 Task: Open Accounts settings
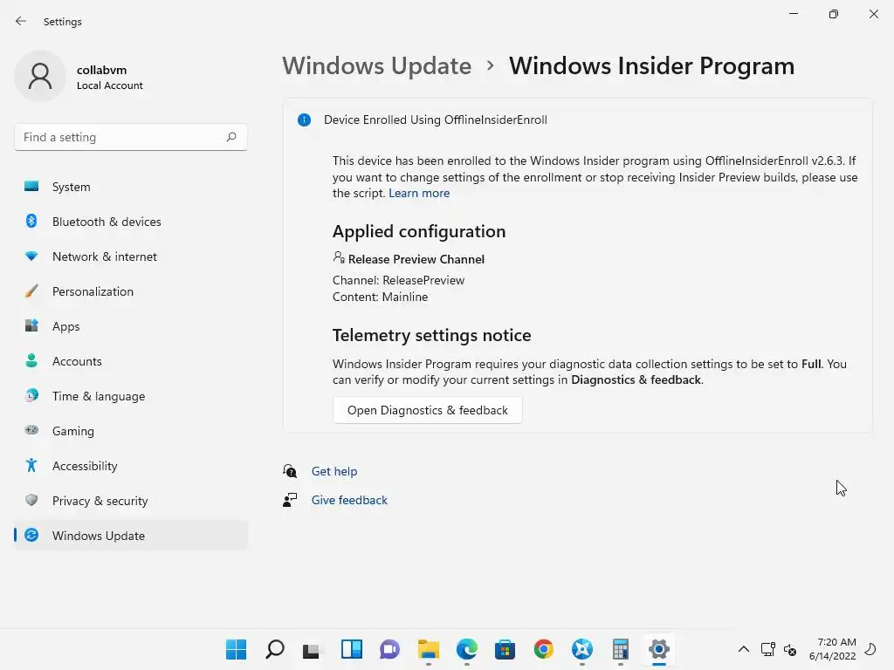(131, 361)
